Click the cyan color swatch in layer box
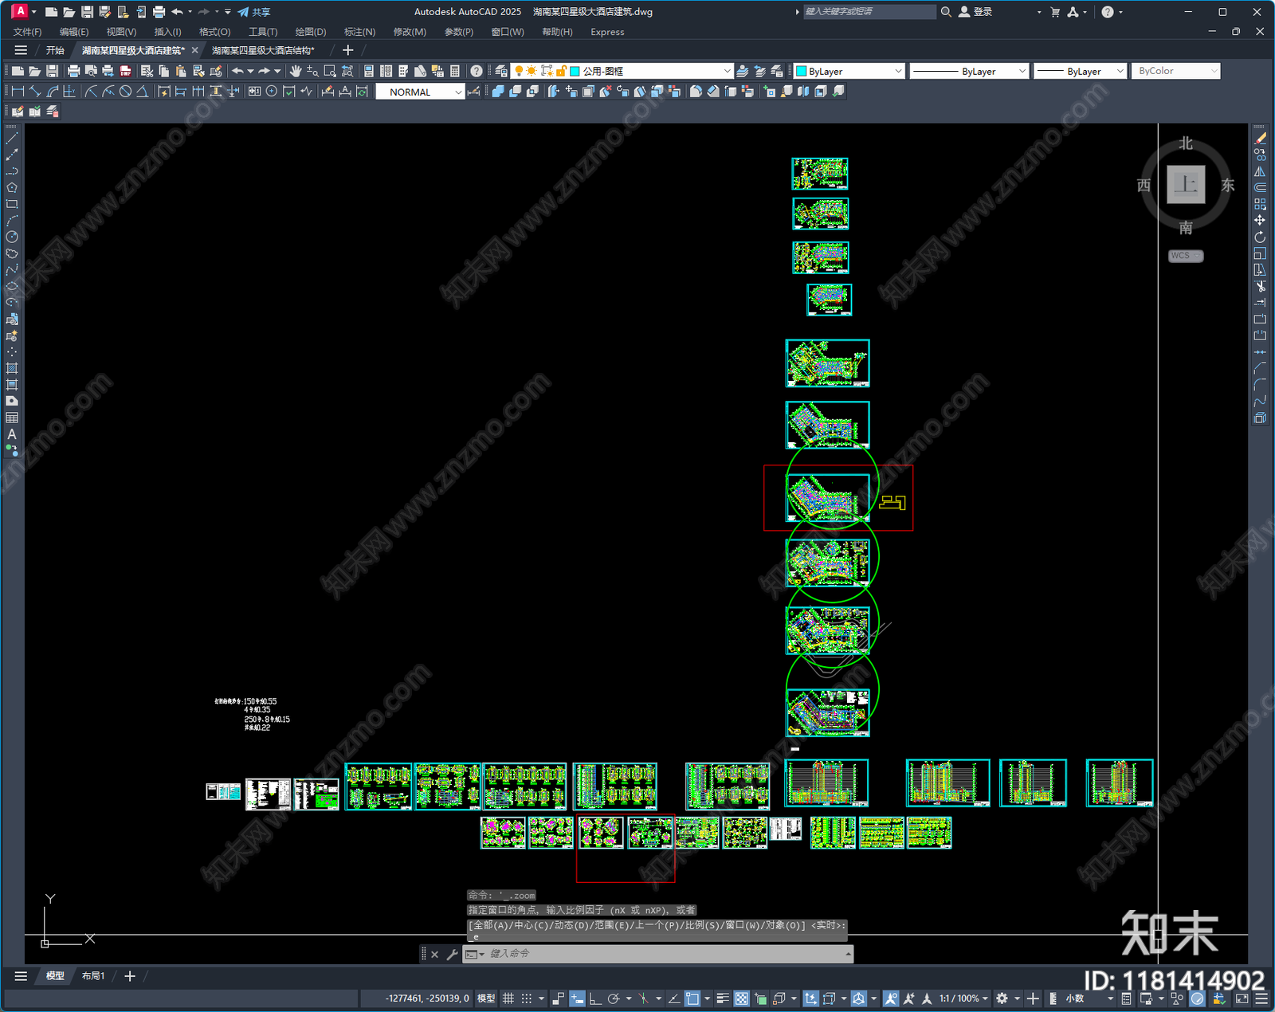 (x=575, y=71)
